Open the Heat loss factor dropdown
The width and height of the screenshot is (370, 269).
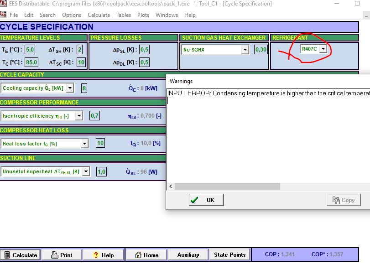click(x=84, y=144)
